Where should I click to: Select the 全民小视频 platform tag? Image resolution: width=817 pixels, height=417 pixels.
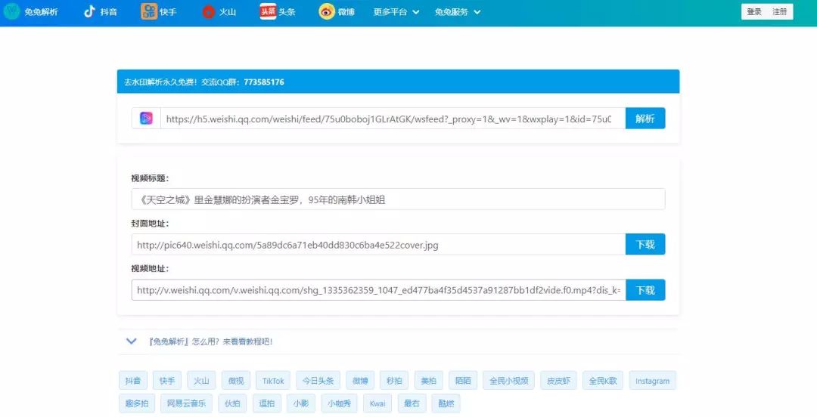click(x=508, y=381)
